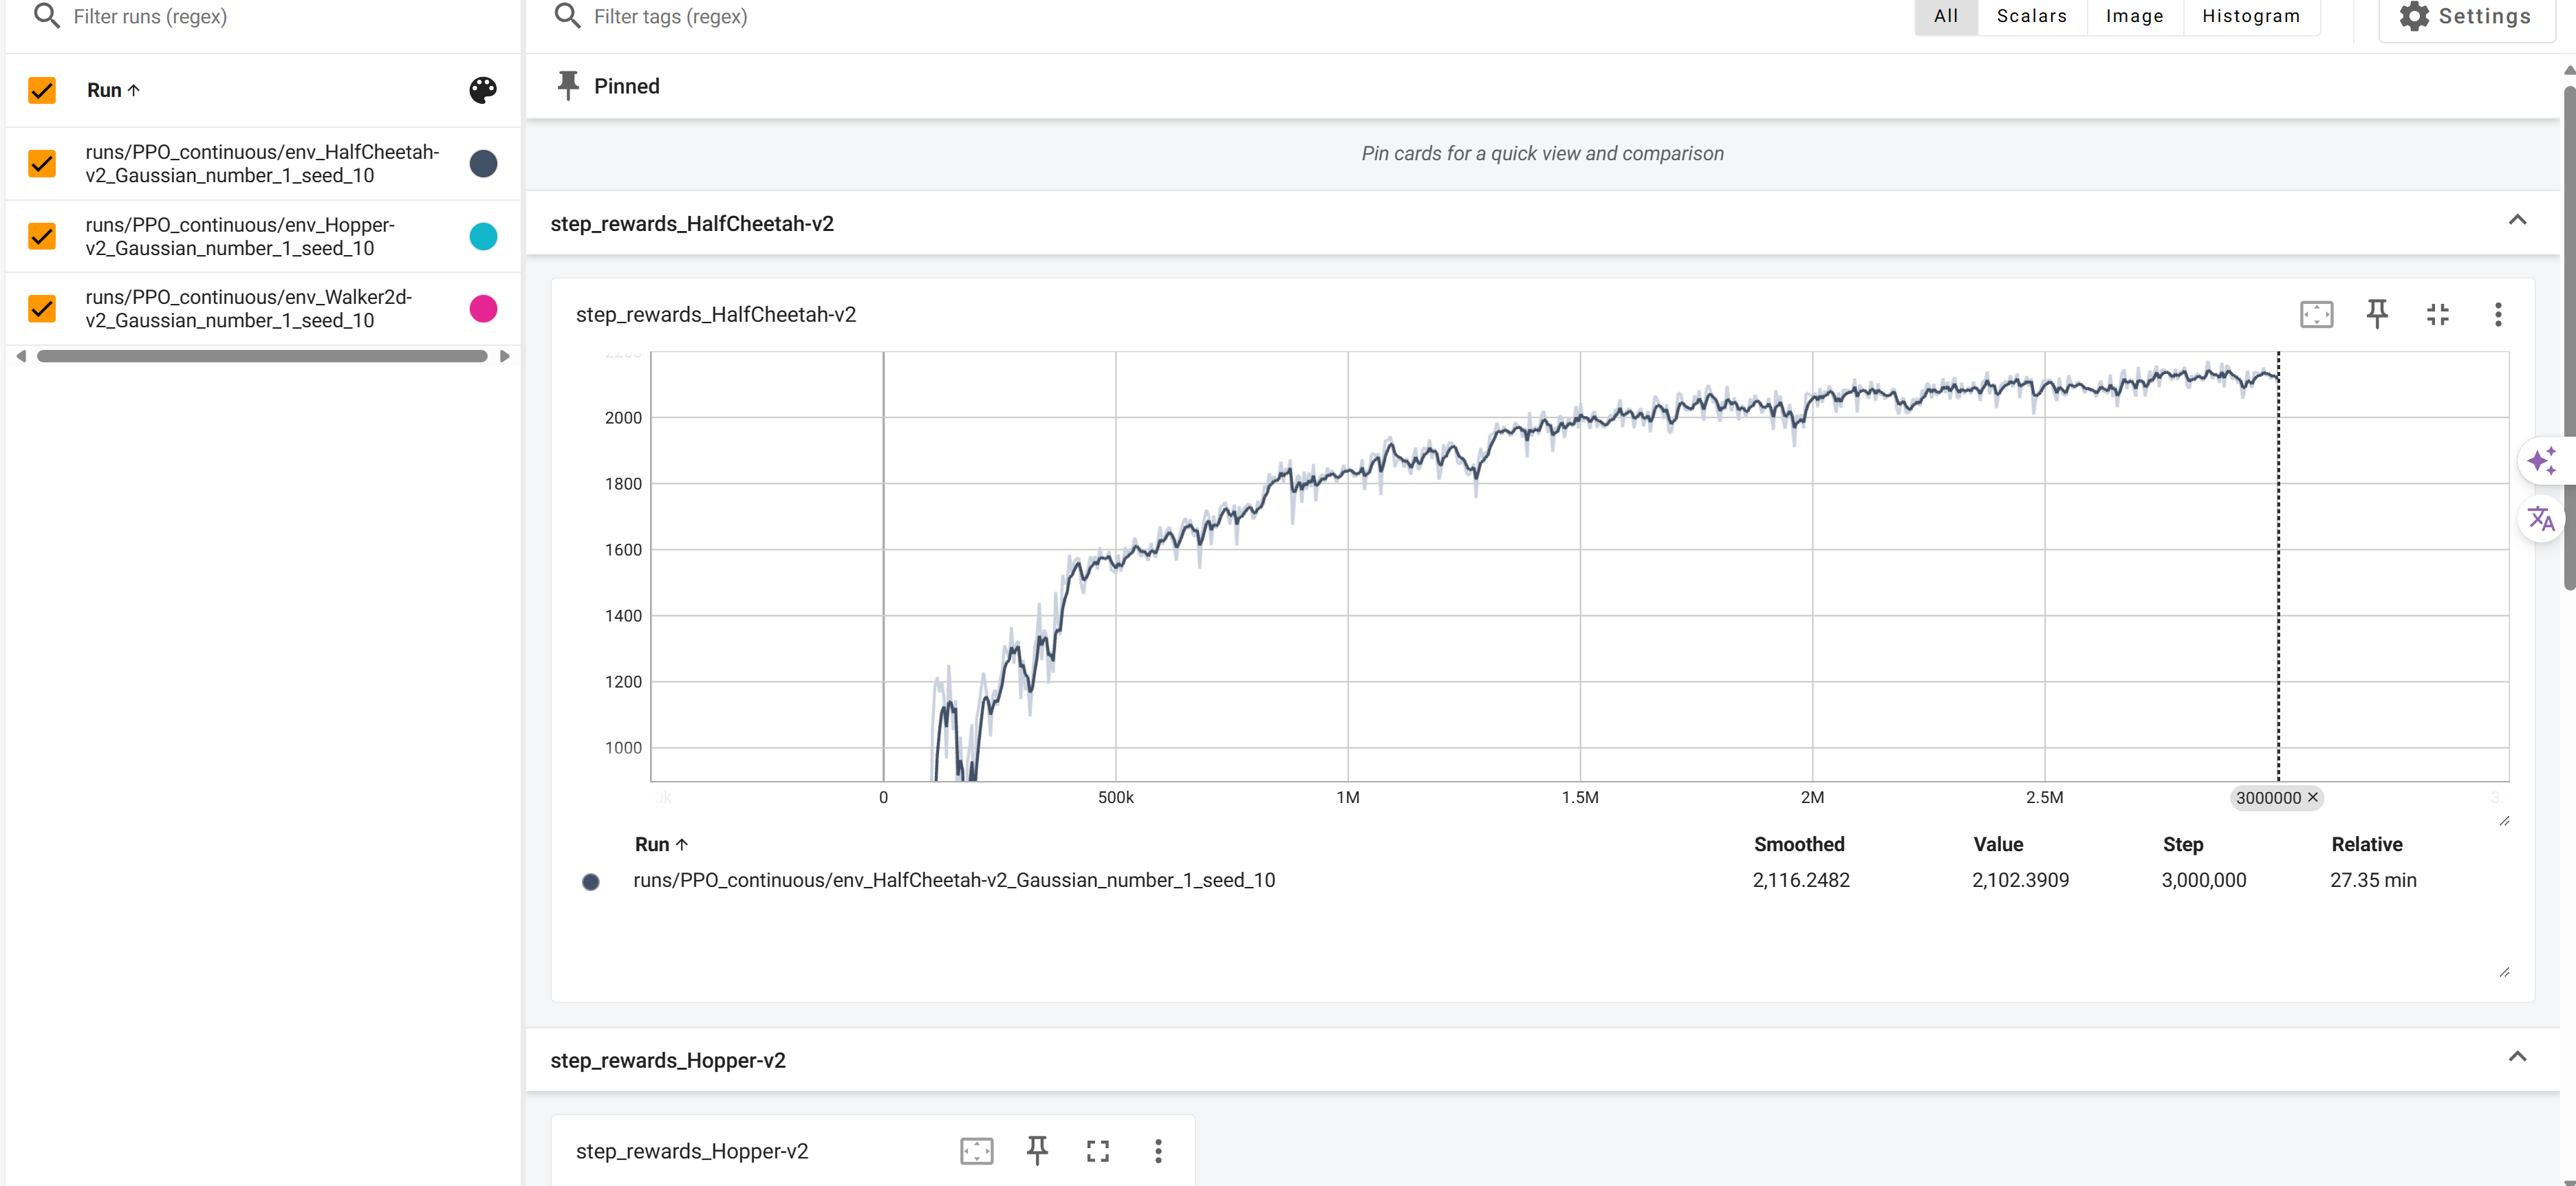
Task: Click the step_rewards_HalfCheetah-v2 card title
Action: tap(715, 315)
